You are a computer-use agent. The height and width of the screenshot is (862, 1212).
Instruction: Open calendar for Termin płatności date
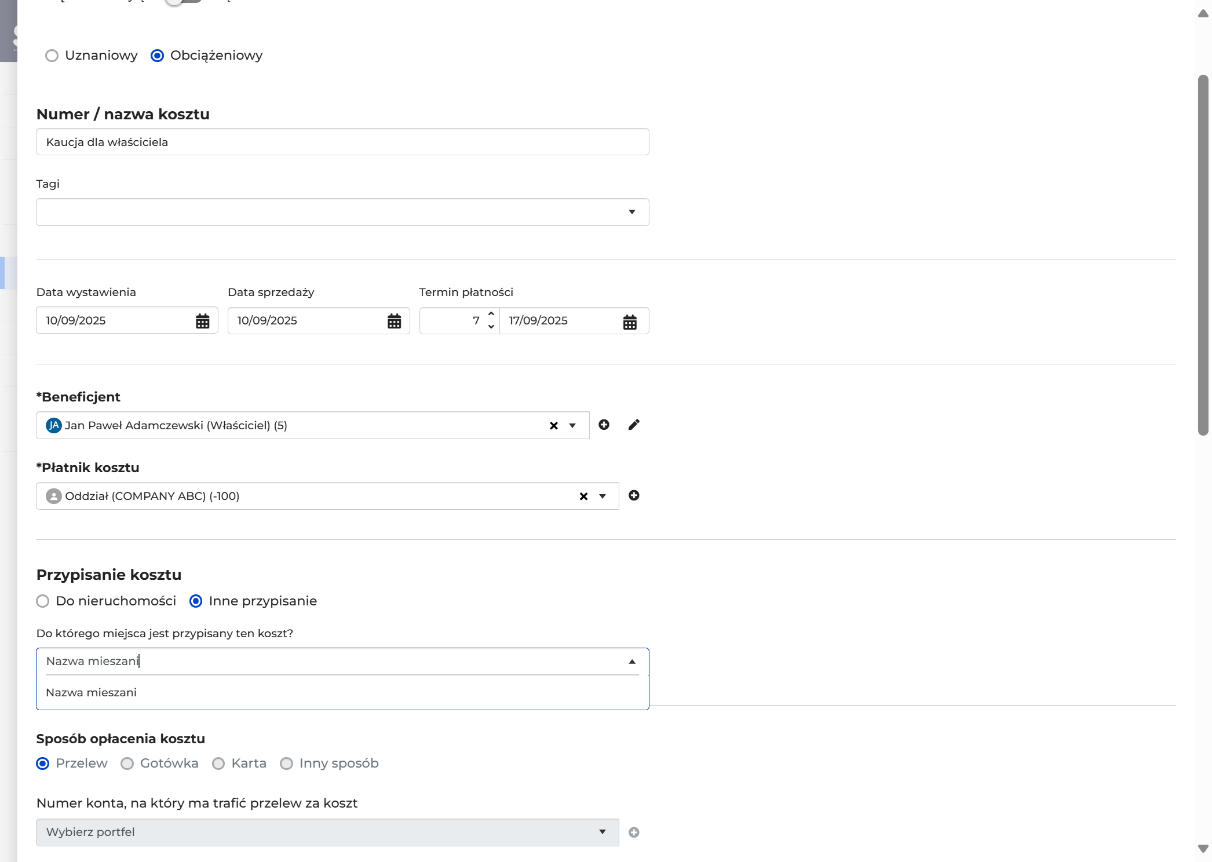630,322
